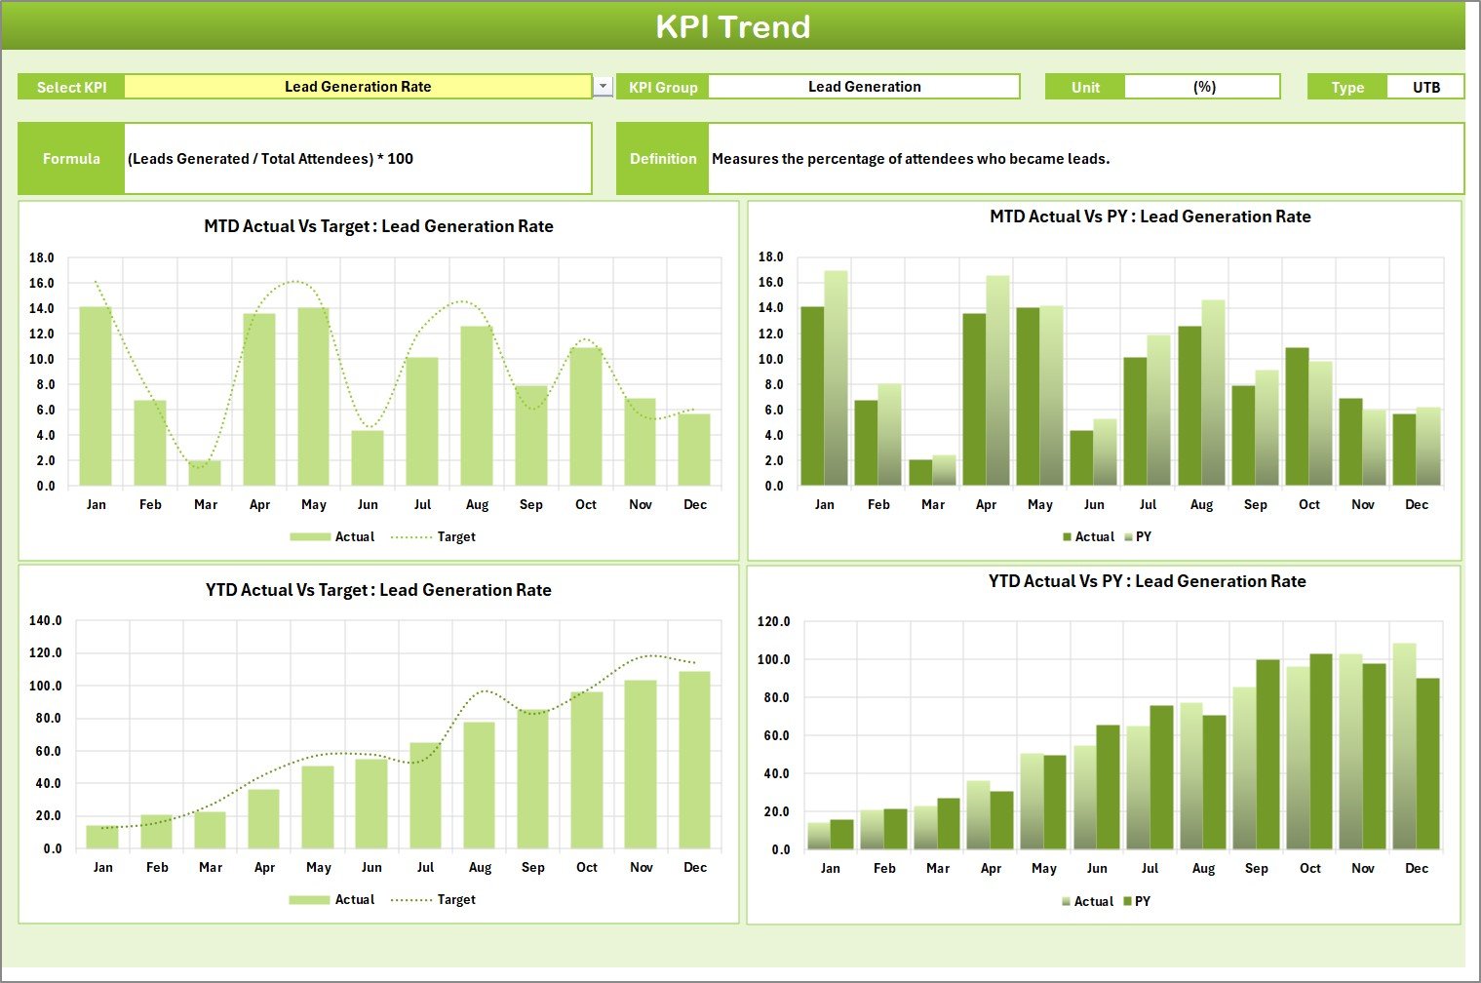Select the MTD Actual Vs Target chart title
Image resolution: width=1481 pixels, height=983 pixels.
point(378,226)
